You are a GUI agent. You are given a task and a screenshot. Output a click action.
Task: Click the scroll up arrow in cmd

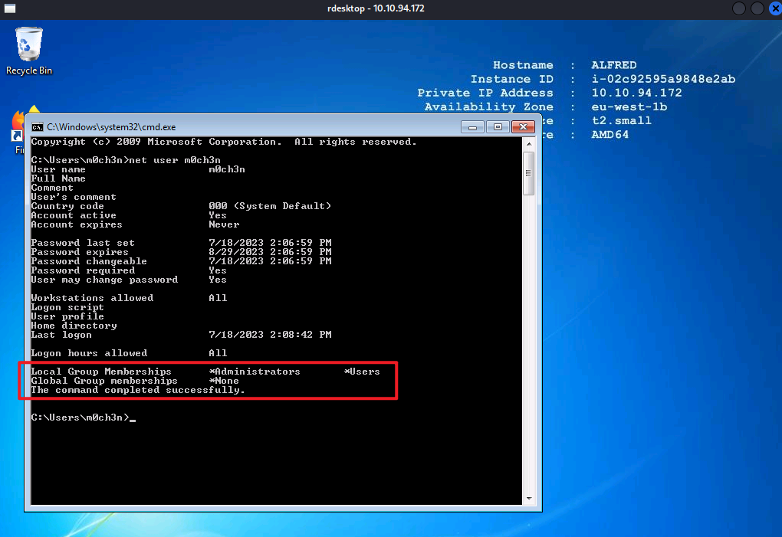pyautogui.click(x=529, y=144)
